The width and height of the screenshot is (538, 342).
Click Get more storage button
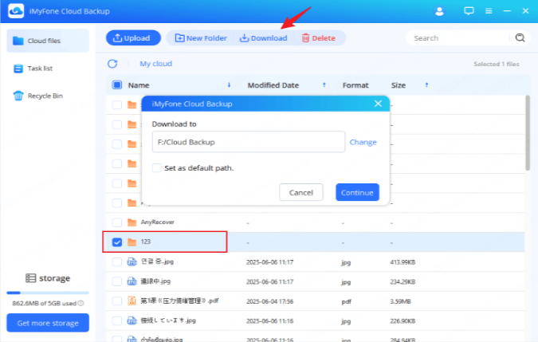[48, 323]
